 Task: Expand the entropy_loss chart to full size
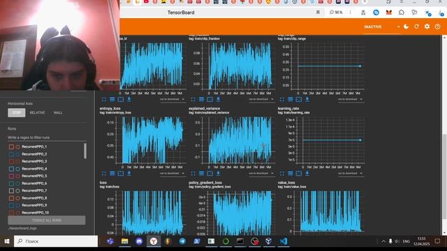point(104,174)
